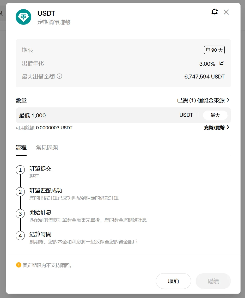Switch to the 流程 tab
The height and width of the screenshot is (298, 245).
(x=21, y=148)
